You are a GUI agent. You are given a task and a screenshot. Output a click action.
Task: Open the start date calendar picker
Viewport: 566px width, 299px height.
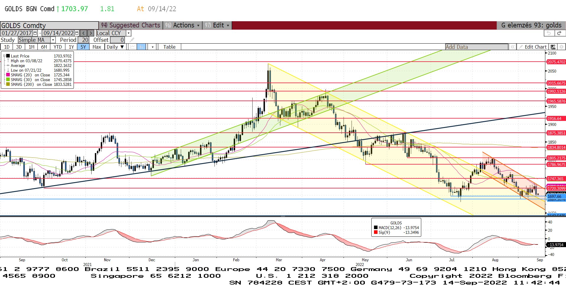tap(35, 33)
